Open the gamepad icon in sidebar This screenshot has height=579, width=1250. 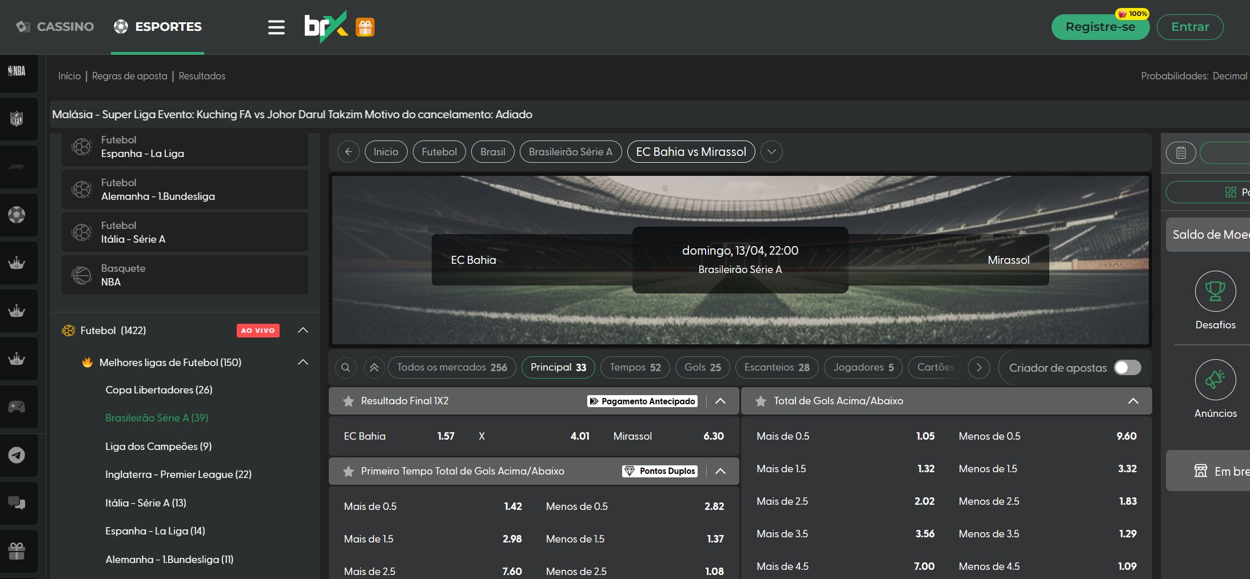click(x=17, y=407)
